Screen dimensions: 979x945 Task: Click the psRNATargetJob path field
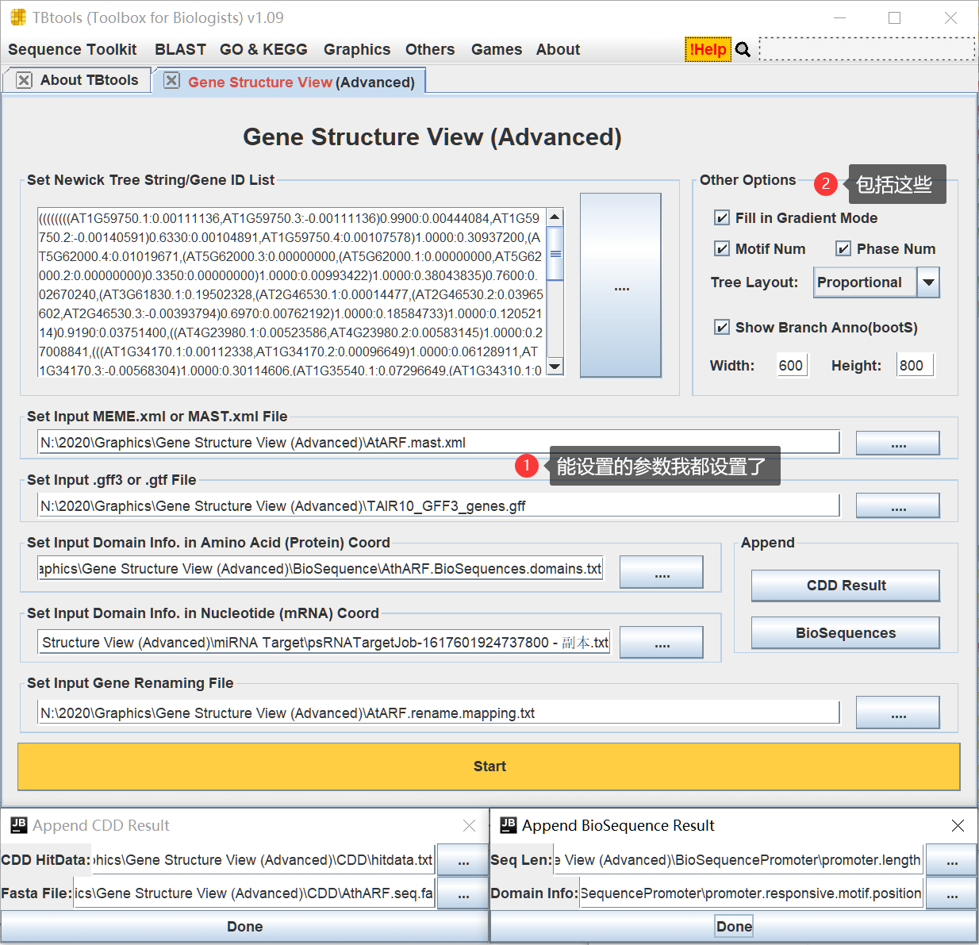coord(324,642)
